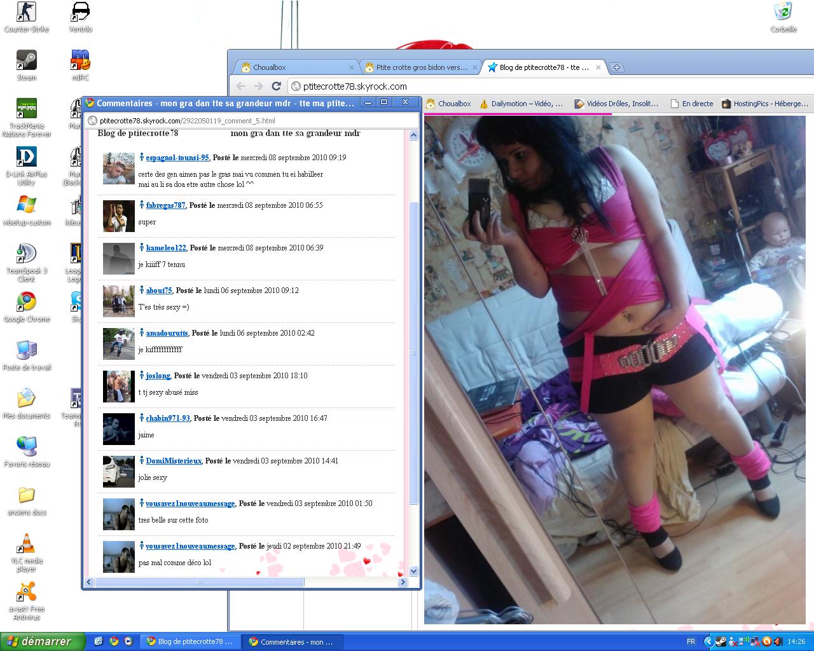Click fabregas787 avatar thumbnail
The width and height of the screenshot is (814, 651).
[118, 216]
